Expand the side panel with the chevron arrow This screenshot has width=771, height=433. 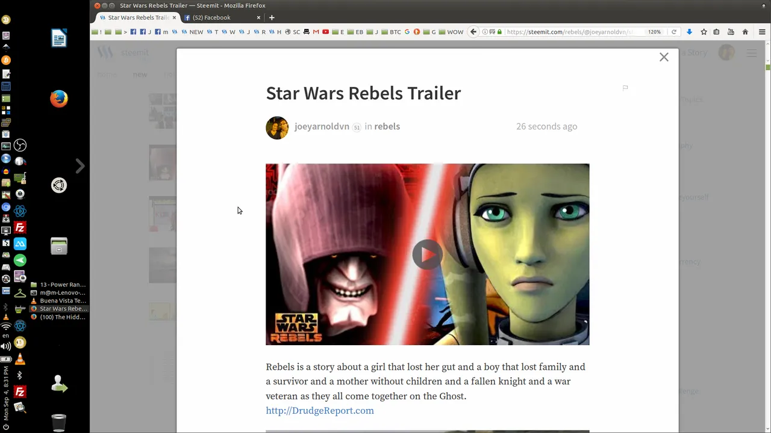pyautogui.click(x=80, y=166)
